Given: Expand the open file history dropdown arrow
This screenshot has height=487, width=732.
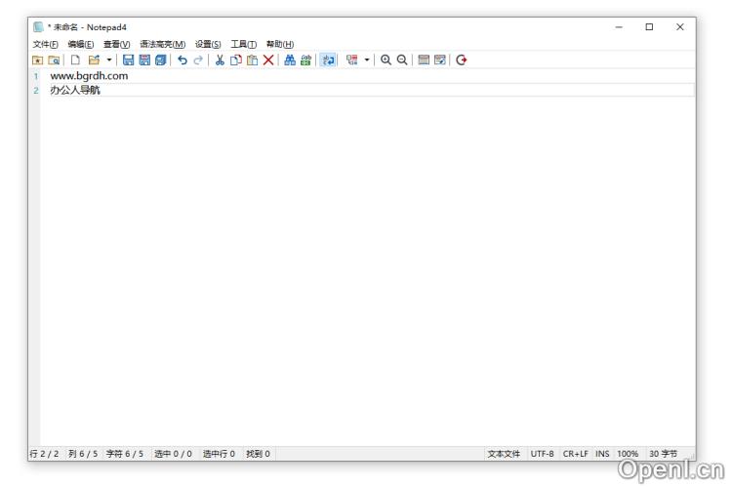Looking at the screenshot, I should (x=108, y=61).
